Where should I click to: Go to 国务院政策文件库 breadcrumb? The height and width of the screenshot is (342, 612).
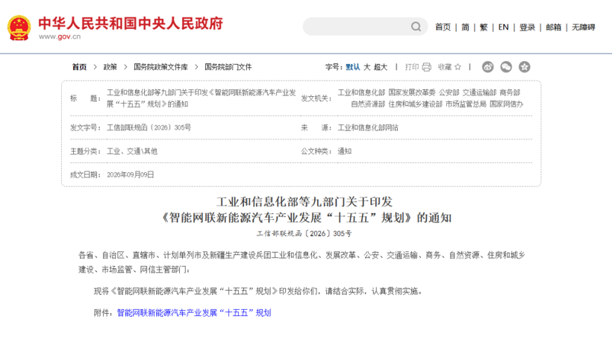160,67
